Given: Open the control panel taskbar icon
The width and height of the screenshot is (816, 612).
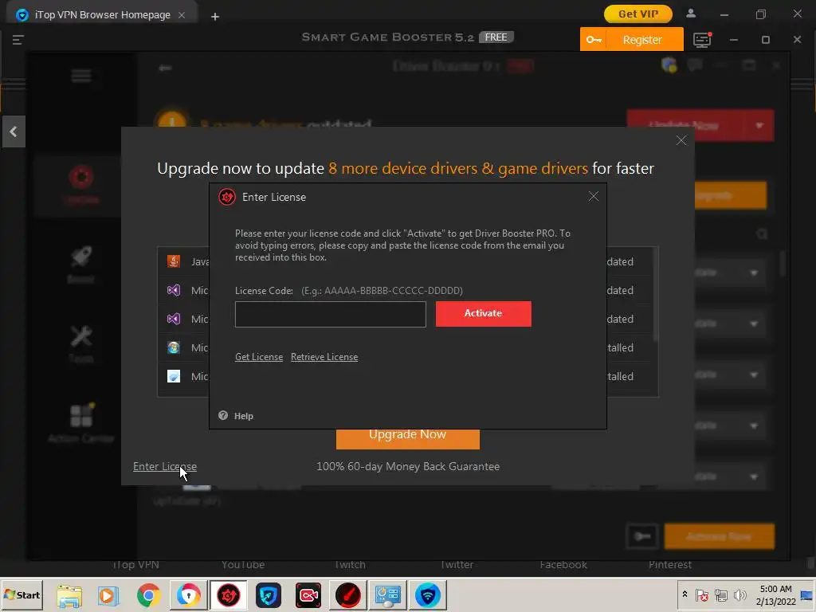Looking at the screenshot, I should click(388, 595).
